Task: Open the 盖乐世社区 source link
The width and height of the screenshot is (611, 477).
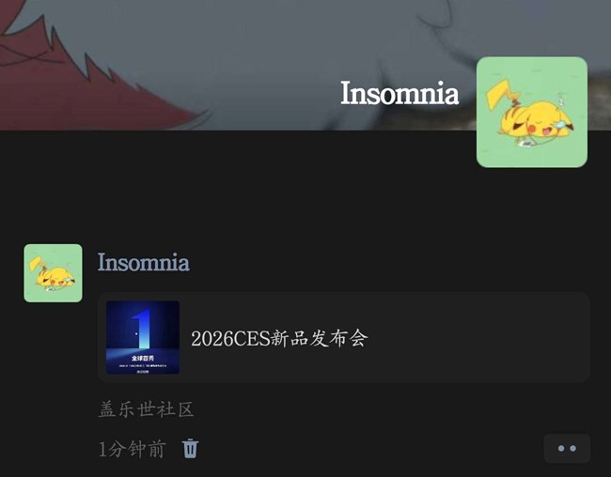Action: click(x=146, y=409)
